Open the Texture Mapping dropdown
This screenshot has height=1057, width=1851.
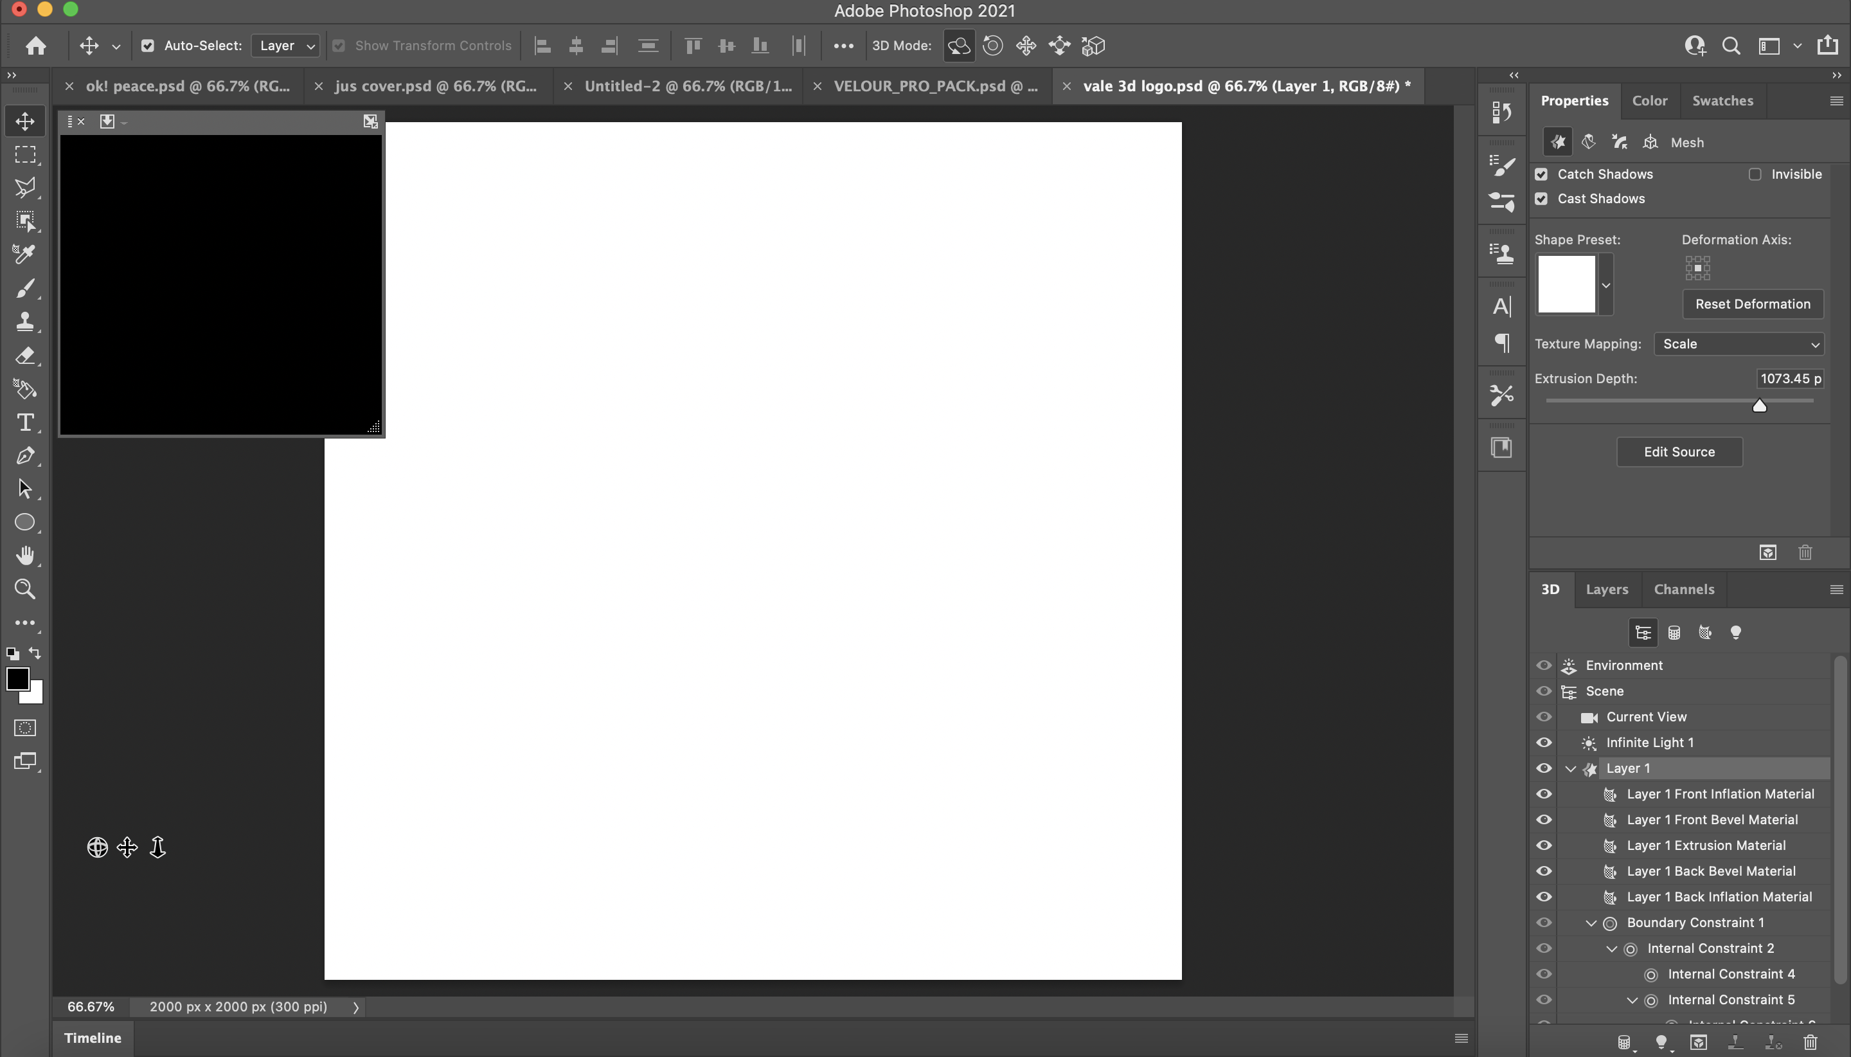point(1739,343)
